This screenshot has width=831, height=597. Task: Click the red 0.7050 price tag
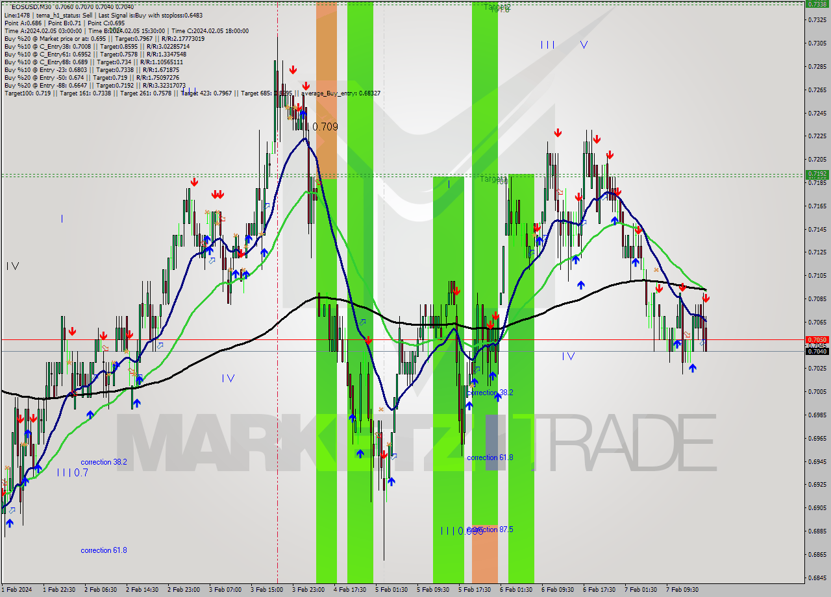(816, 339)
